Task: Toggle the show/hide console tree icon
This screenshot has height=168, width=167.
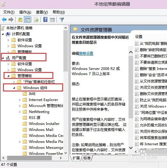Action: (27, 19)
